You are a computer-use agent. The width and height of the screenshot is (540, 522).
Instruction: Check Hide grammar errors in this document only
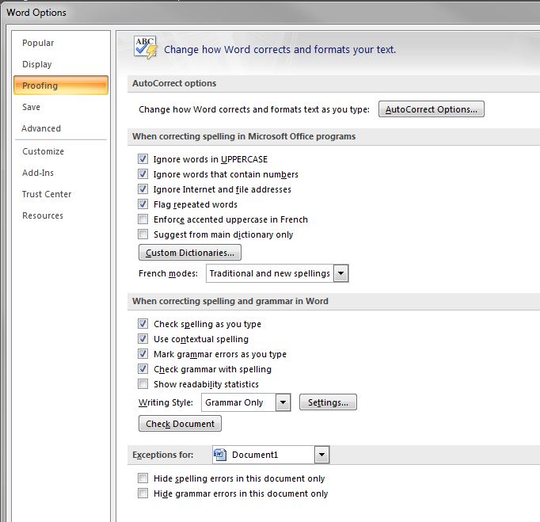point(143,493)
